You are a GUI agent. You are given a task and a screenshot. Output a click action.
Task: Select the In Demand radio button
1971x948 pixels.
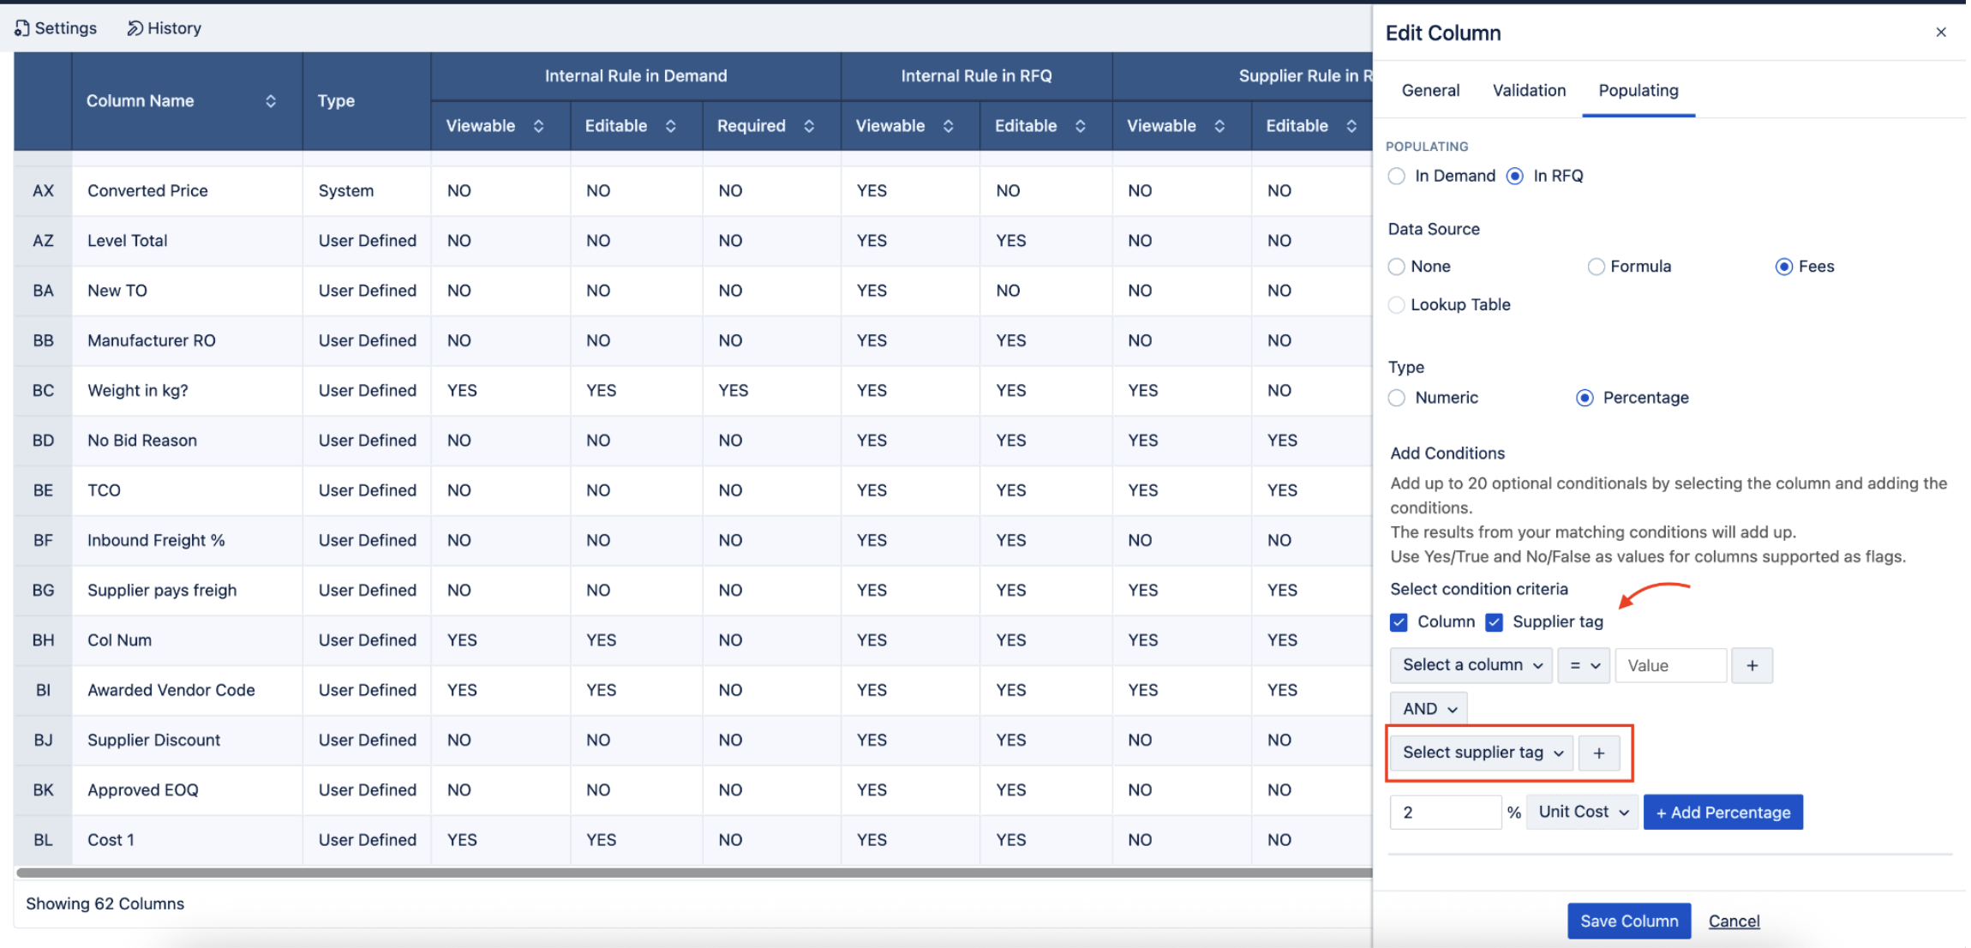click(1397, 177)
